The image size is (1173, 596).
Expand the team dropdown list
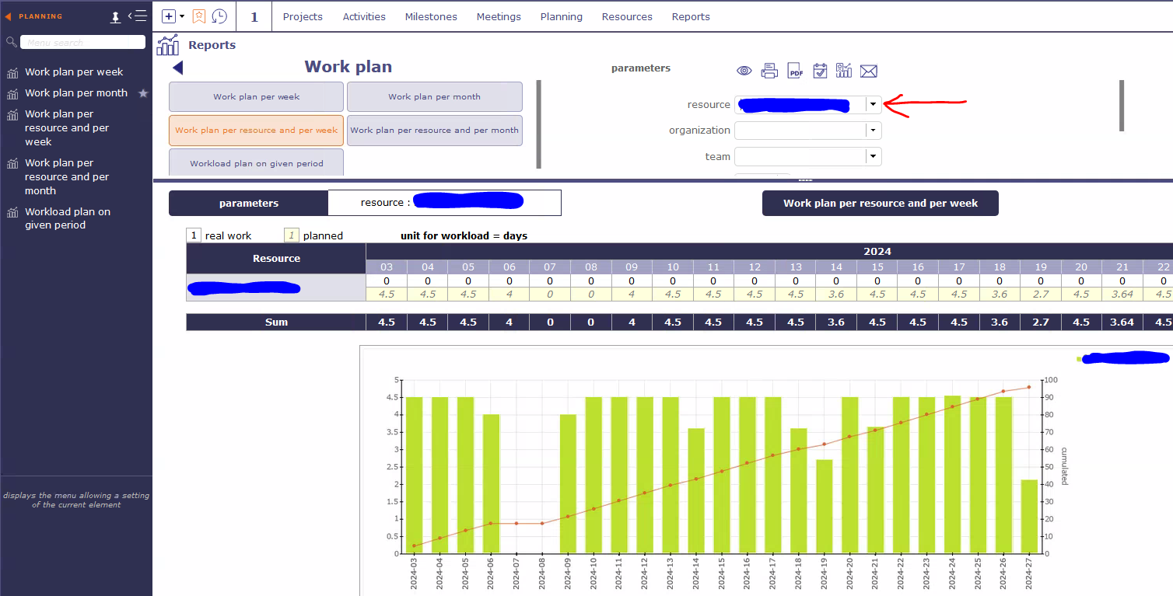(874, 157)
